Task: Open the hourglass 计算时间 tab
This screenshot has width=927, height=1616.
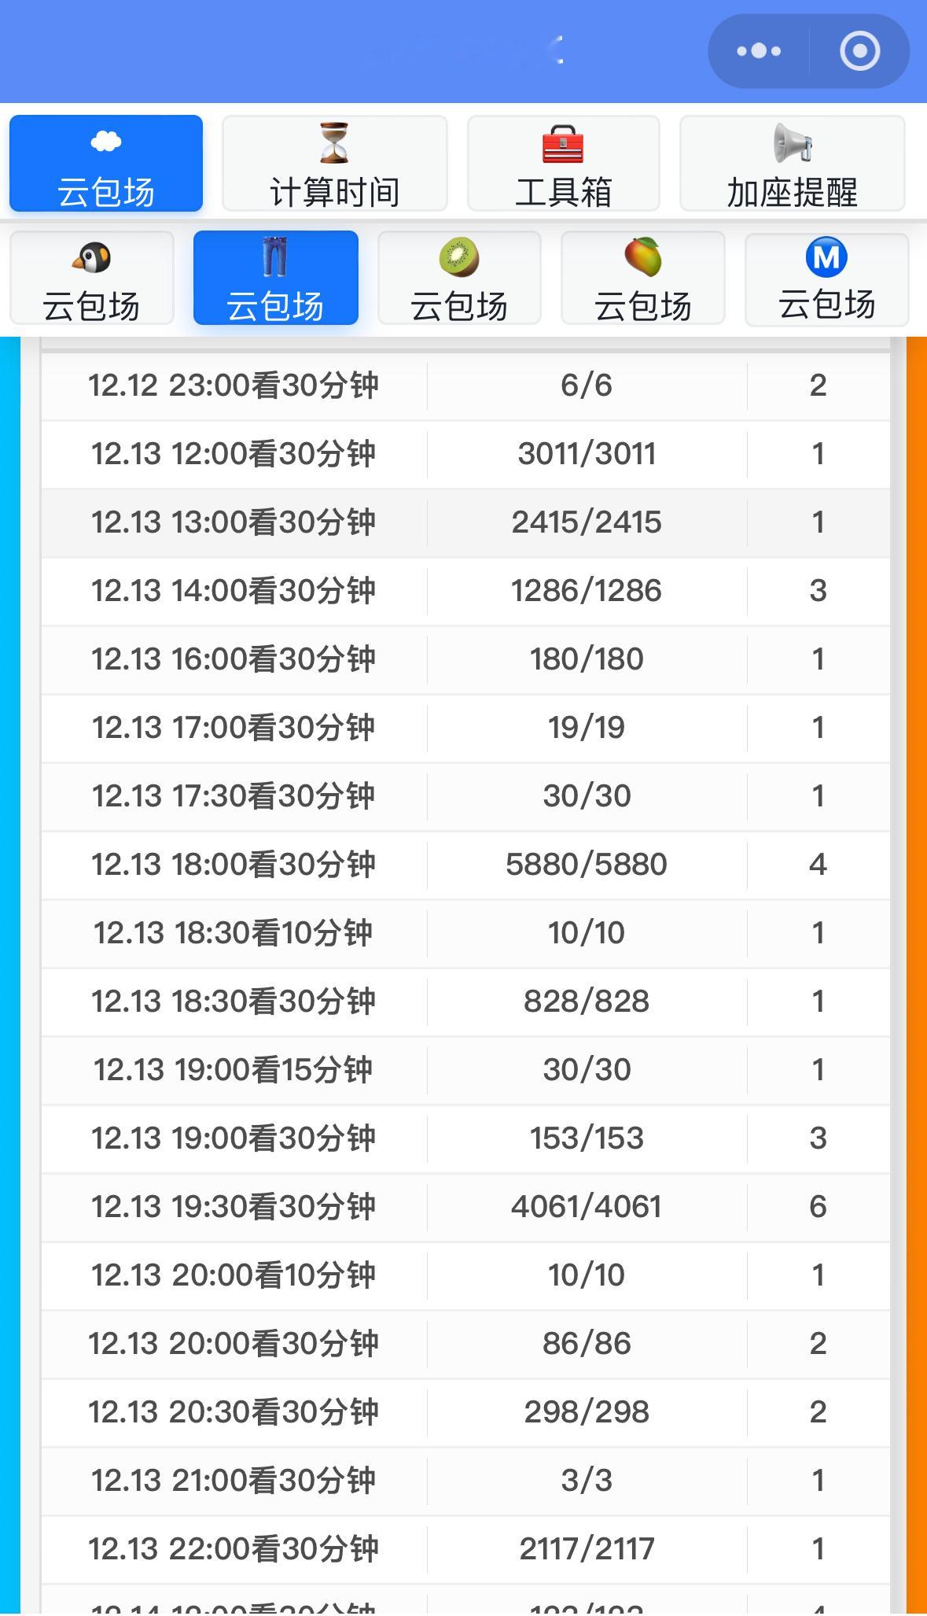Action: 335,164
